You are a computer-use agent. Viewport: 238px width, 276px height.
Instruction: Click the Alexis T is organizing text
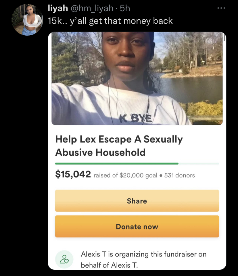click(143, 259)
